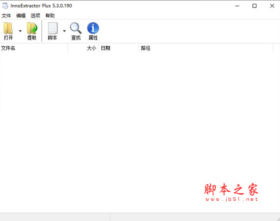280x221 pixels.
Task: Open the 编辑 menu
Action: click(21, 16)
